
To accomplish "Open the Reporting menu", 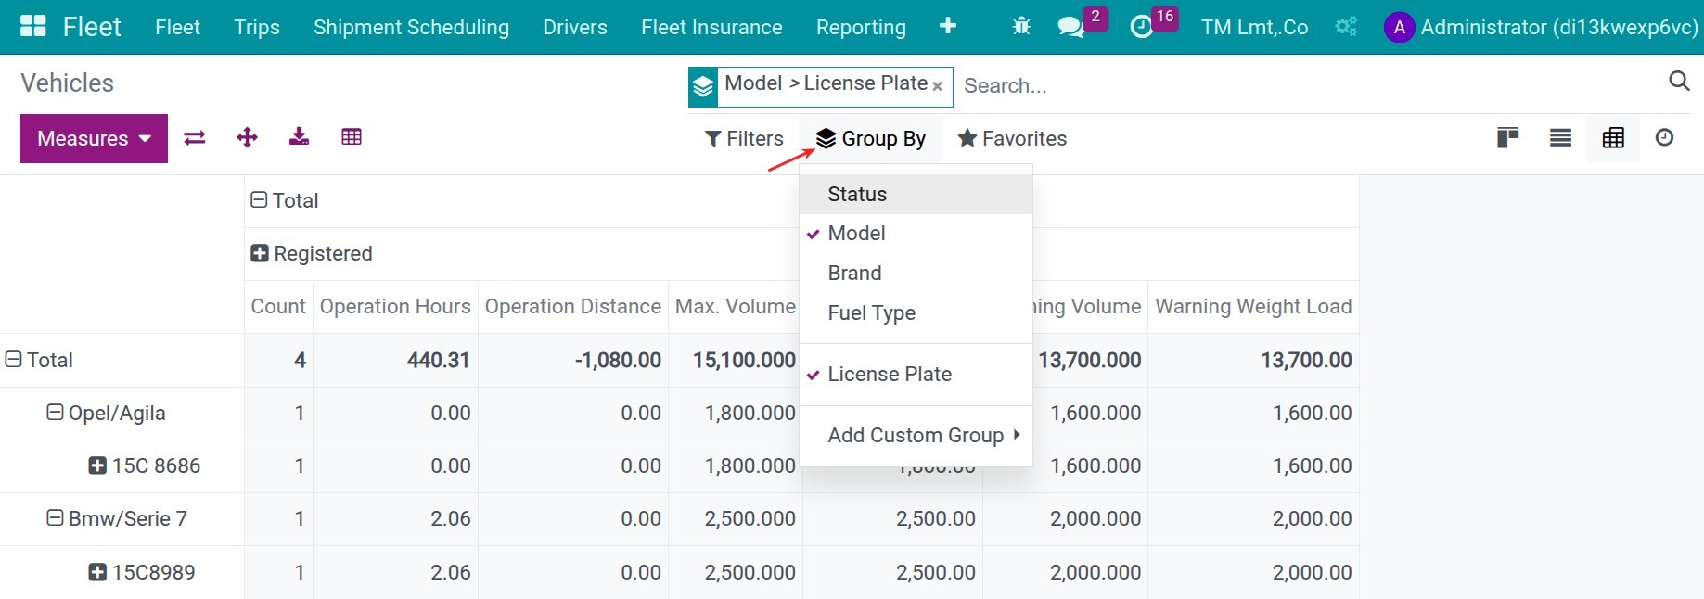I will tap(861, 27).
